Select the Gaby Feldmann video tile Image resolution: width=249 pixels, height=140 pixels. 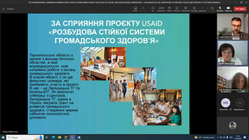pyautogui.click(x=233, y=79)
